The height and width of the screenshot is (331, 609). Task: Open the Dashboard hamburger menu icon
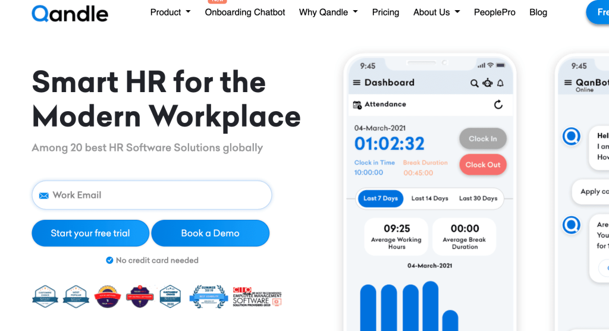pyautogui.click(x=357, y=83)
